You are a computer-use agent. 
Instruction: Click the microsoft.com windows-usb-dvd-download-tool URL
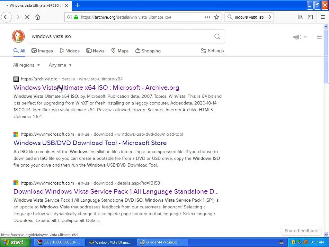[x=102, y=134]
